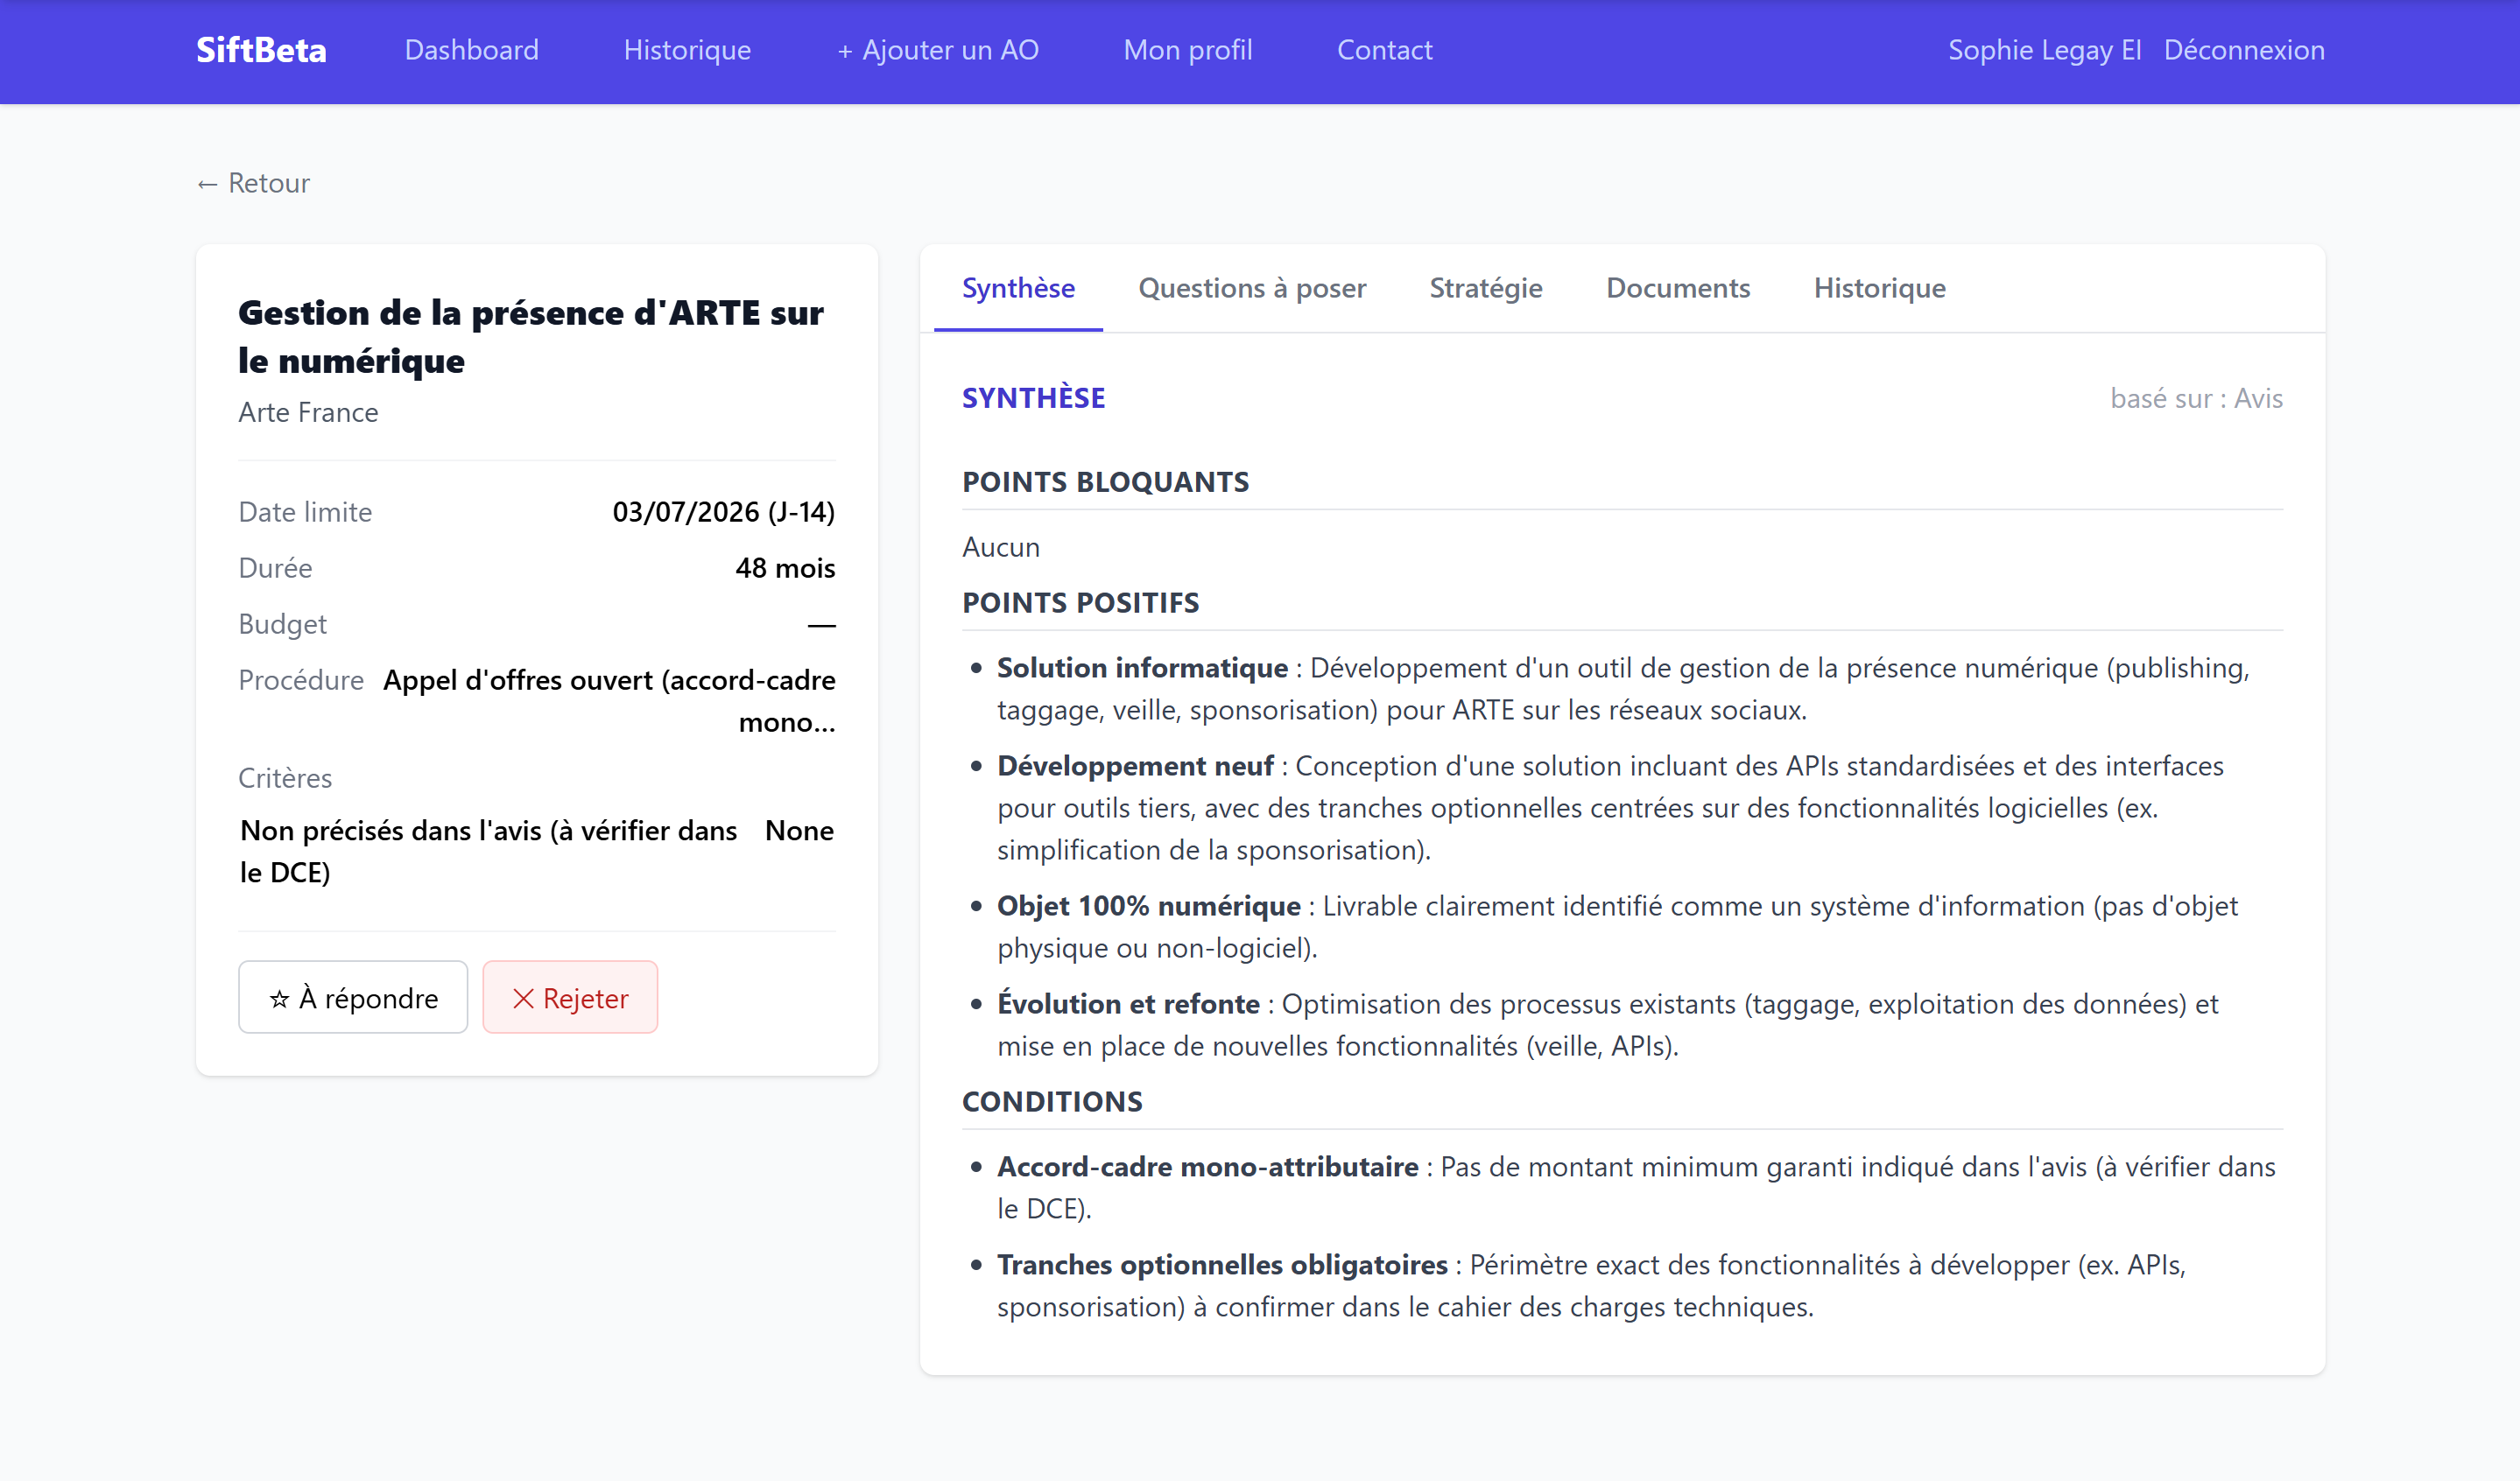Viewport: 2520px width, 1481px height.
Task: Click the X icon on Rejeter
Action: point(523,999)
